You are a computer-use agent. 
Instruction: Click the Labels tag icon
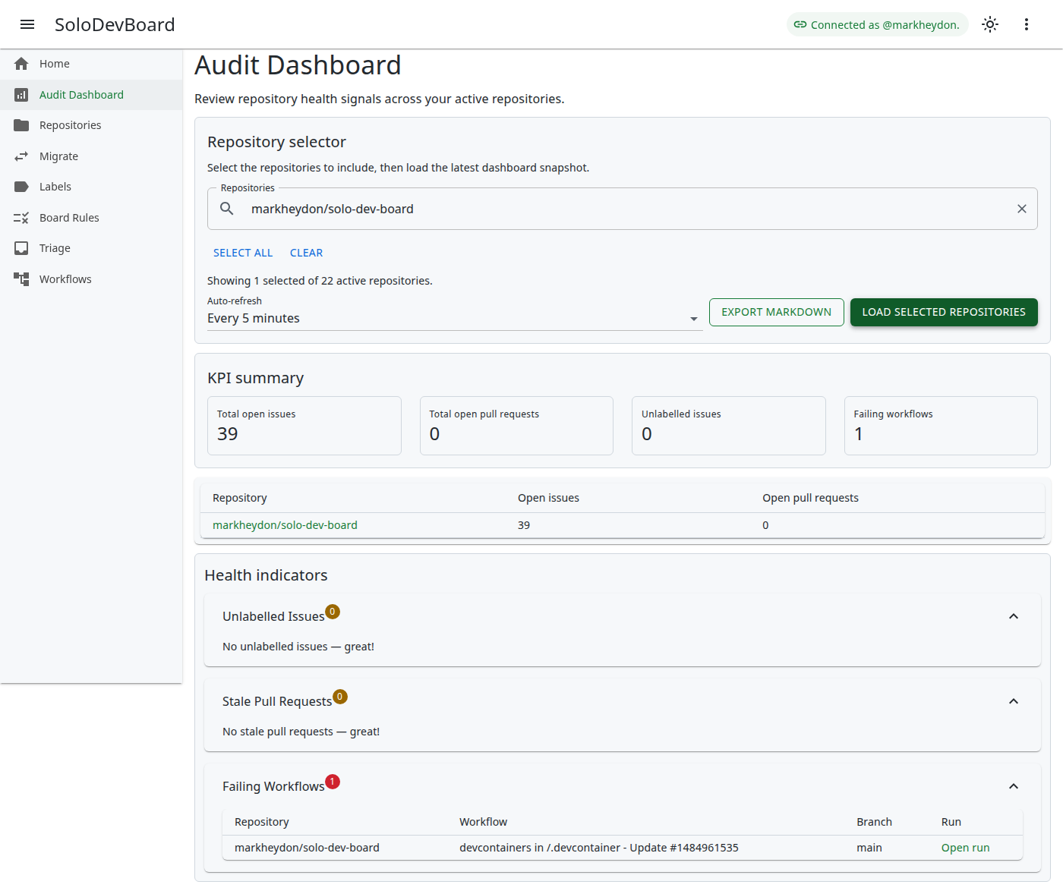tap(21, 187)
